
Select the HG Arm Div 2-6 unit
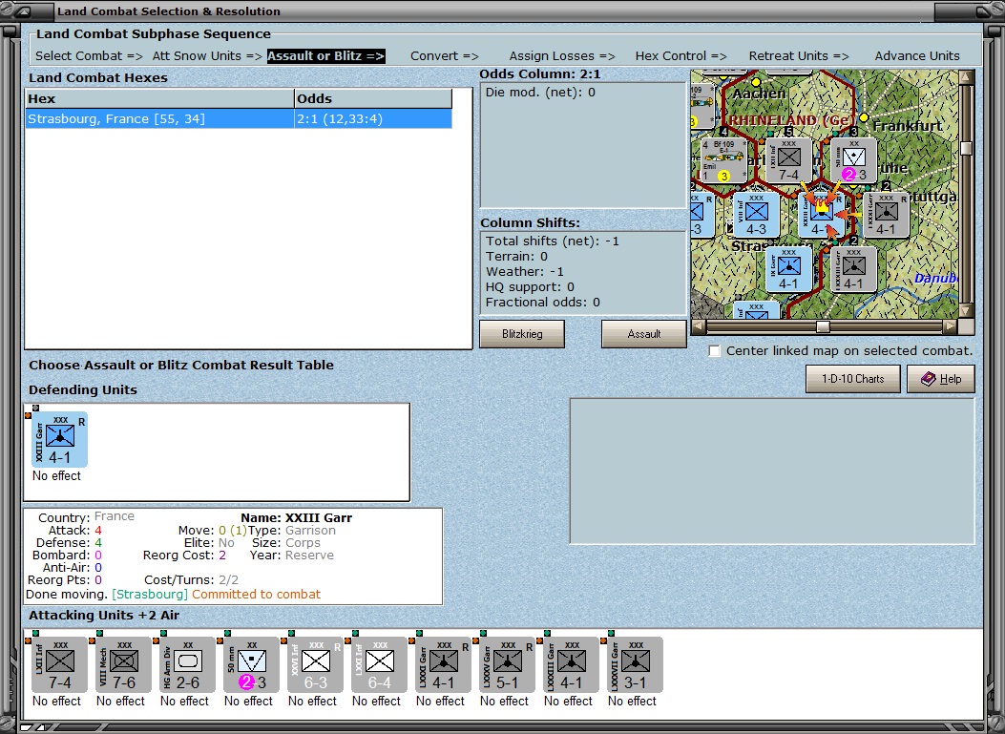pyautogui.click(x=187, y=664)
